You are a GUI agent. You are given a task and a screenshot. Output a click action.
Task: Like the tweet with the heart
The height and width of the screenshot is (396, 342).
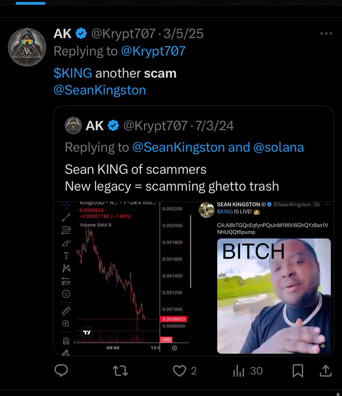click(x=180, y=371)
